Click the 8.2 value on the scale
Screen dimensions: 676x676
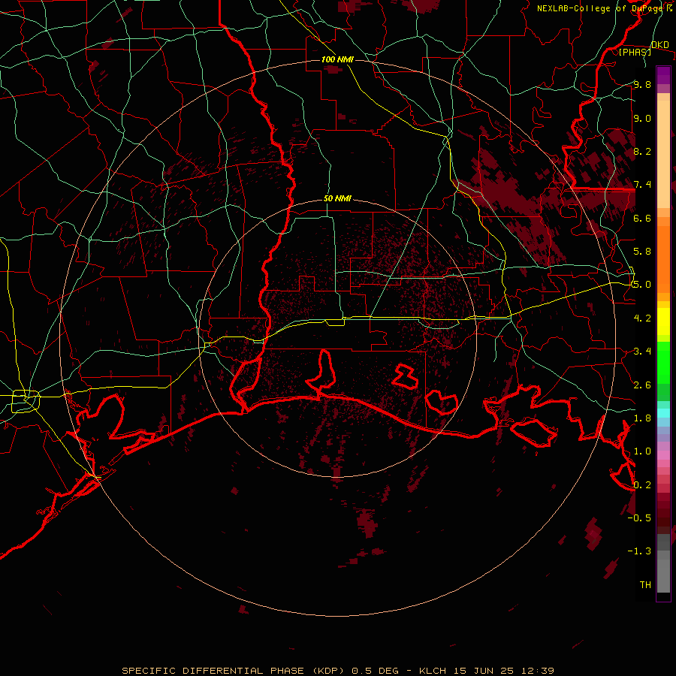coord(642,151)
